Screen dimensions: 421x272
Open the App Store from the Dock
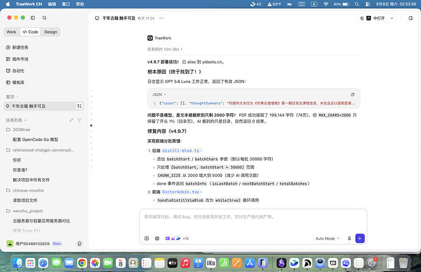(250, 263)
